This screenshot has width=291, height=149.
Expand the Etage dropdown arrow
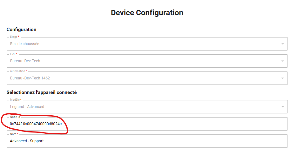282,44
